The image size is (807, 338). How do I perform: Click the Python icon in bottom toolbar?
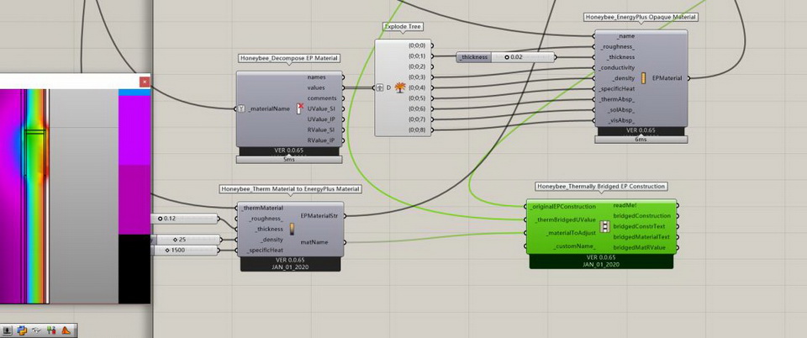[x=23, y=330]
